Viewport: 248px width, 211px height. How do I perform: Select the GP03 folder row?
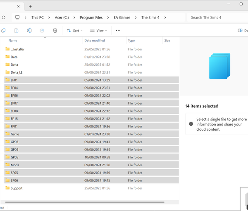click(91, 141)
